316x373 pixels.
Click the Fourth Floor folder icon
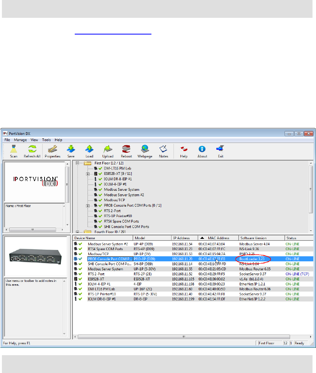click(x=88, y=231)
